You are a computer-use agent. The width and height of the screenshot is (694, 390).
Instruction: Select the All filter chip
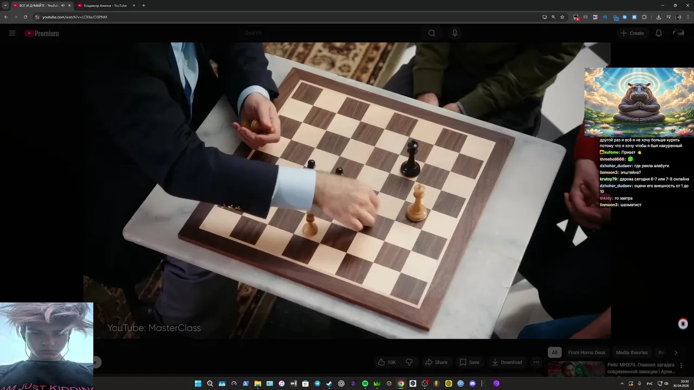pos(554,353)
